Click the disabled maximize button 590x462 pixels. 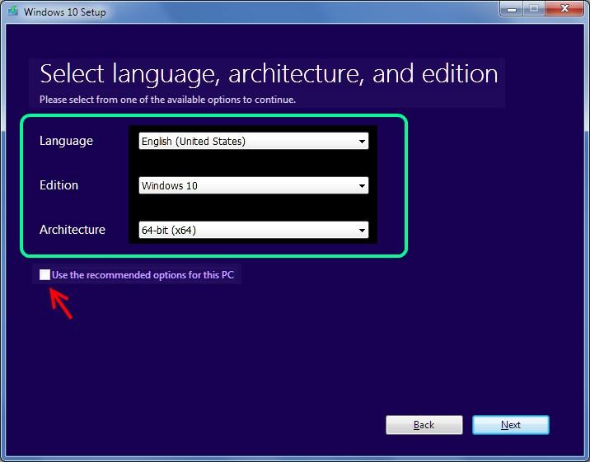[534, 8]
